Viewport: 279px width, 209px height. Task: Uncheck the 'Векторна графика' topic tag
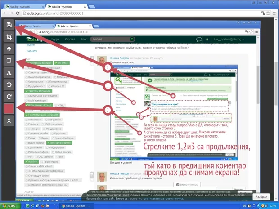coord(59,143)
